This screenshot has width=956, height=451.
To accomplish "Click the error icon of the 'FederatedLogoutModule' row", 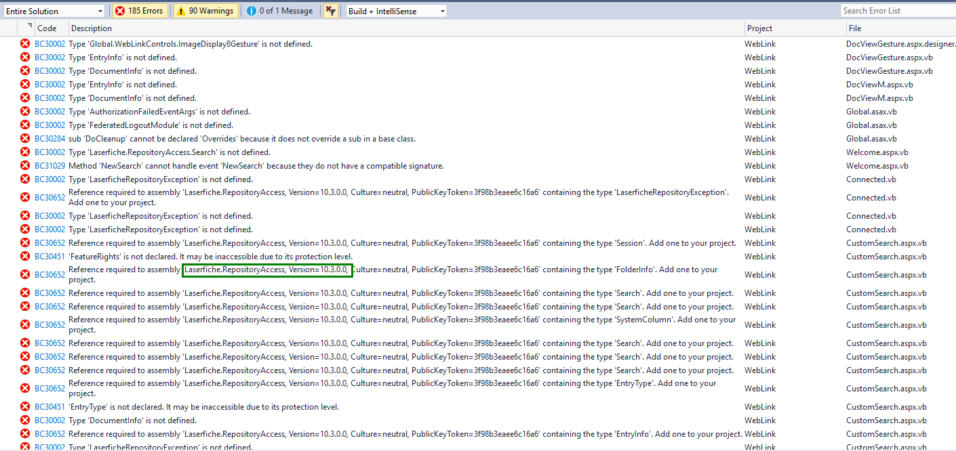I will (25, 125).
